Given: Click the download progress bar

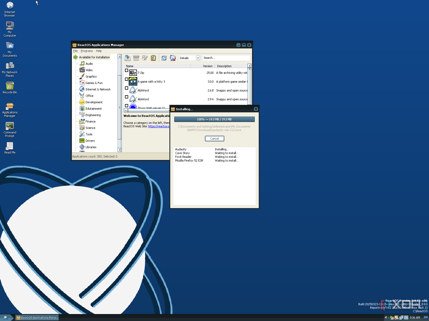Looking at the screenshot, I should [214, 119].
